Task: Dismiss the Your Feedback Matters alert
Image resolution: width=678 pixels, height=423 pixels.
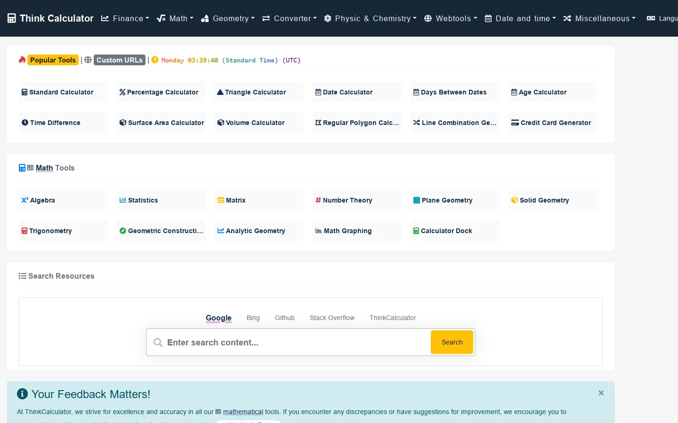Action: click(601, 393)
